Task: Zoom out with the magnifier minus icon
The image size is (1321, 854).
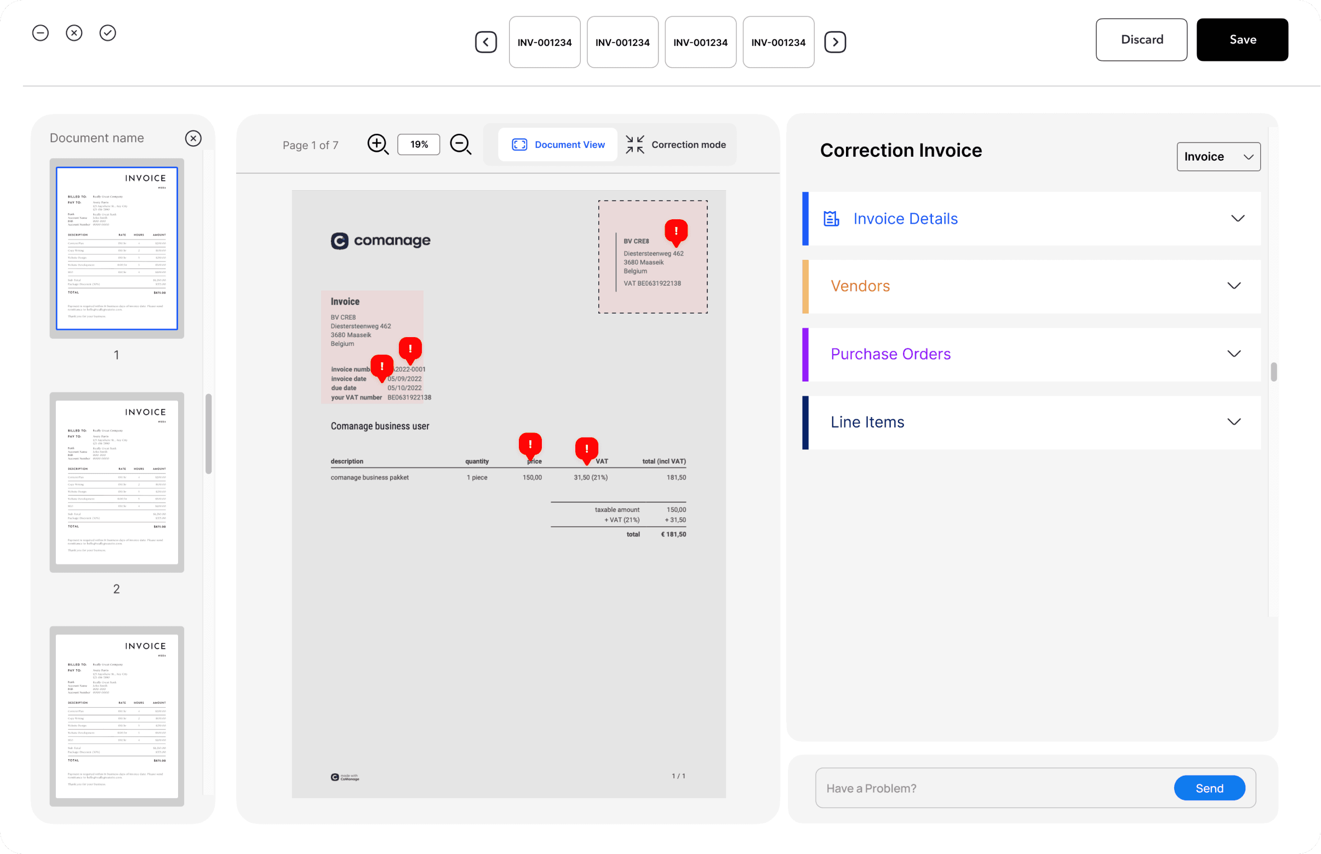Action: coord(460,144)
